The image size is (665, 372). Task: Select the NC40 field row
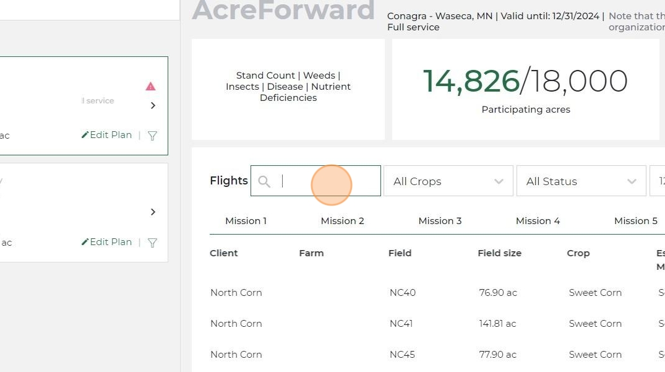[x=402, y=293]
